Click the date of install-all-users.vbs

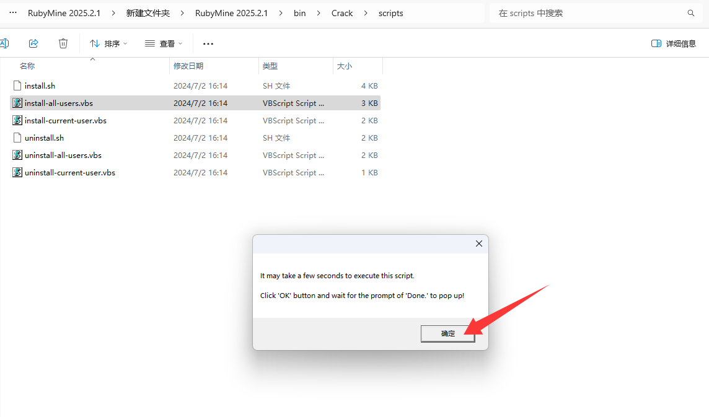(200, 103)
